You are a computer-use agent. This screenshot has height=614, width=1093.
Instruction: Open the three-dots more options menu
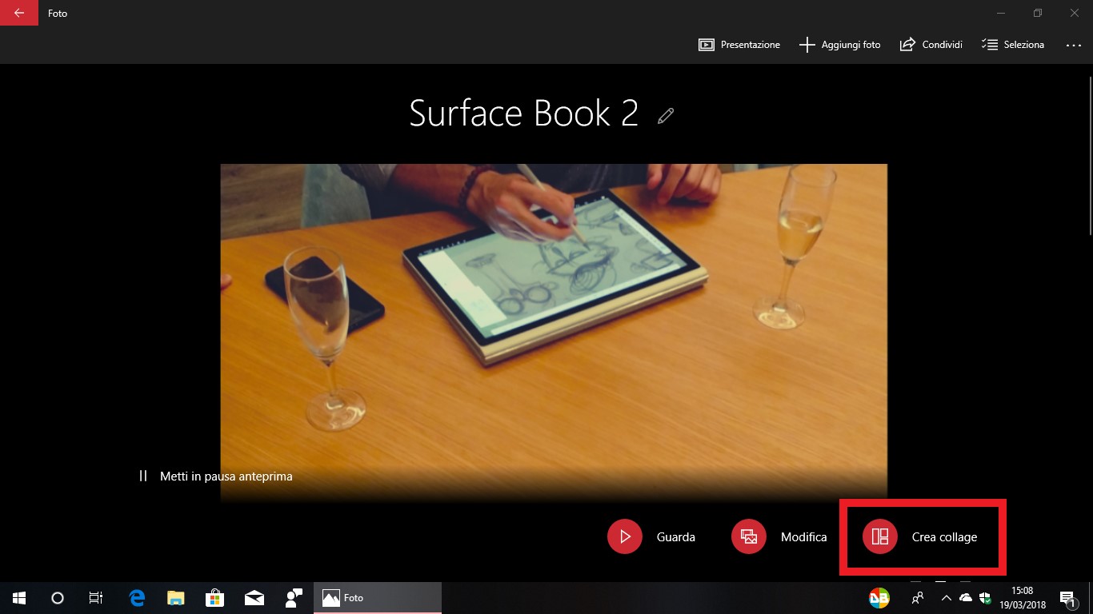[1074, 46]
